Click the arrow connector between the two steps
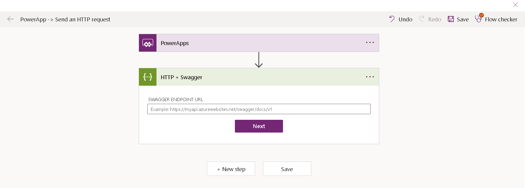This screenshot has width=525, height=188. [x=259, y=60]
